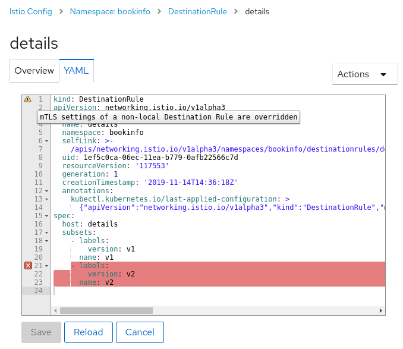This screenshot has width=403, height=349.
Task: Click the 'host: details' line
Action: click(x=90, y=224)
